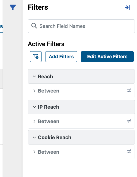Click the partially visible tab at left edge
The height and width of the screenshot is (177, 137).
click(1, 26)
